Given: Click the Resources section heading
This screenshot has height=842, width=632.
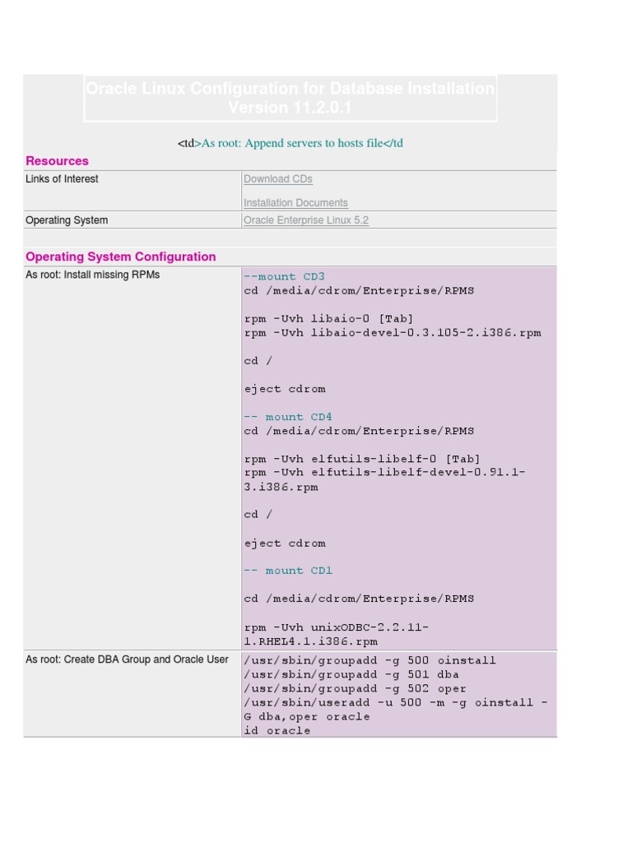Looking at the screenshot, I should (57, 161).
